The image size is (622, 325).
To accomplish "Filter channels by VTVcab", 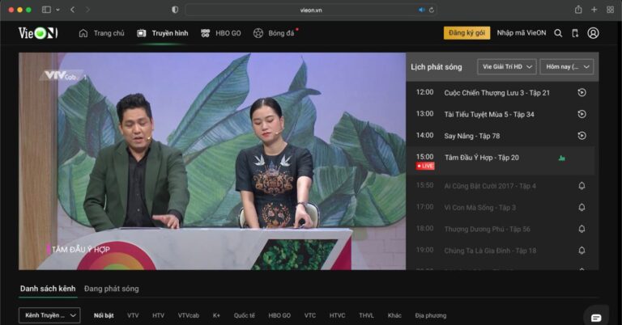I will click(189, 315).
